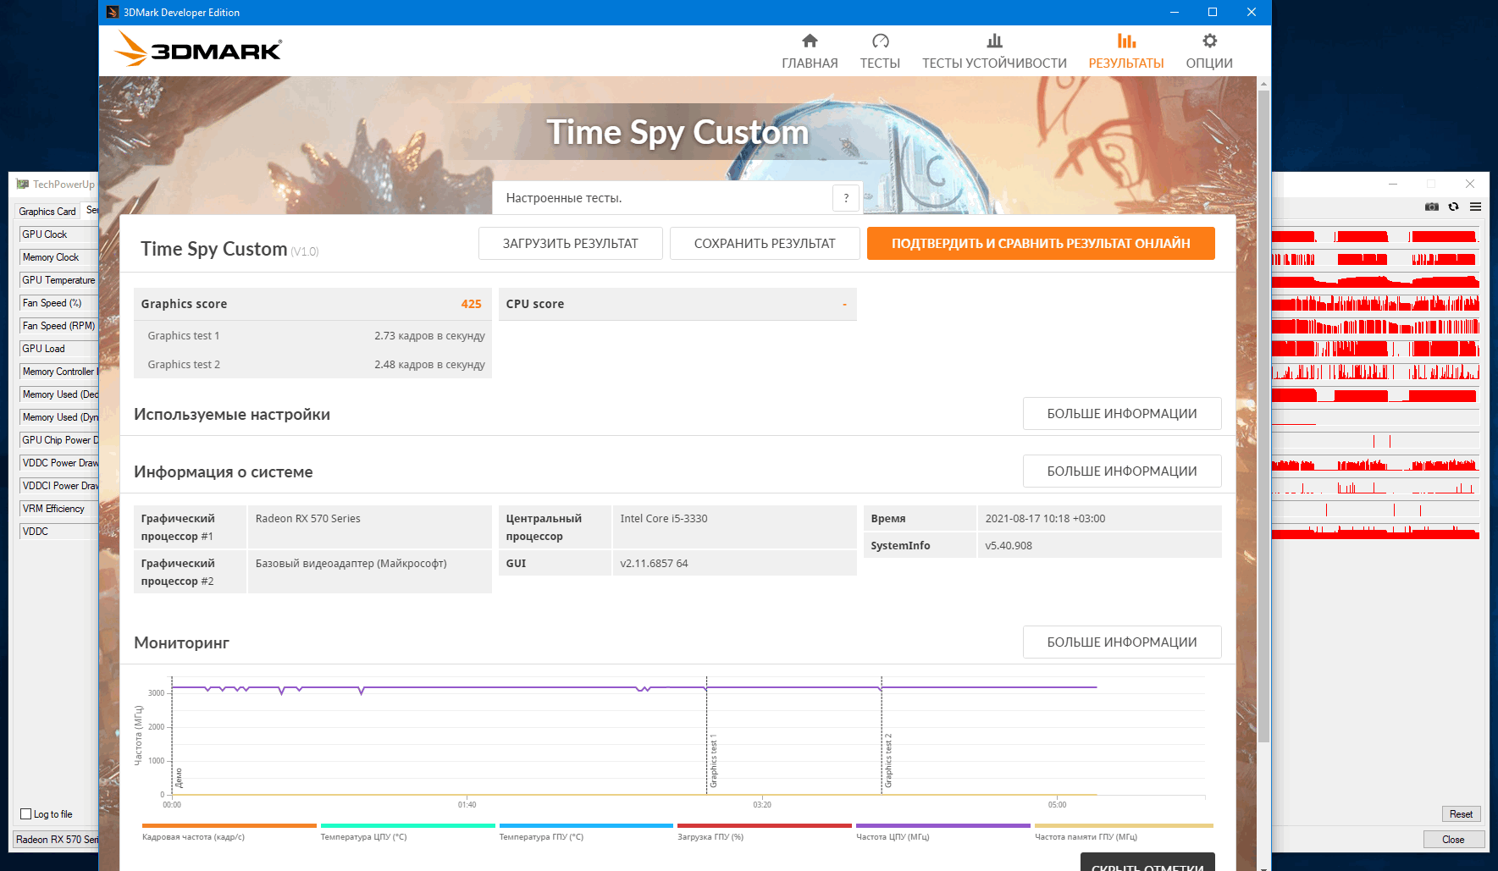Click TechPowerUp refresh icon
Image resolution: width=1498 pixels, height=871 pixels.
point(1454,207)
